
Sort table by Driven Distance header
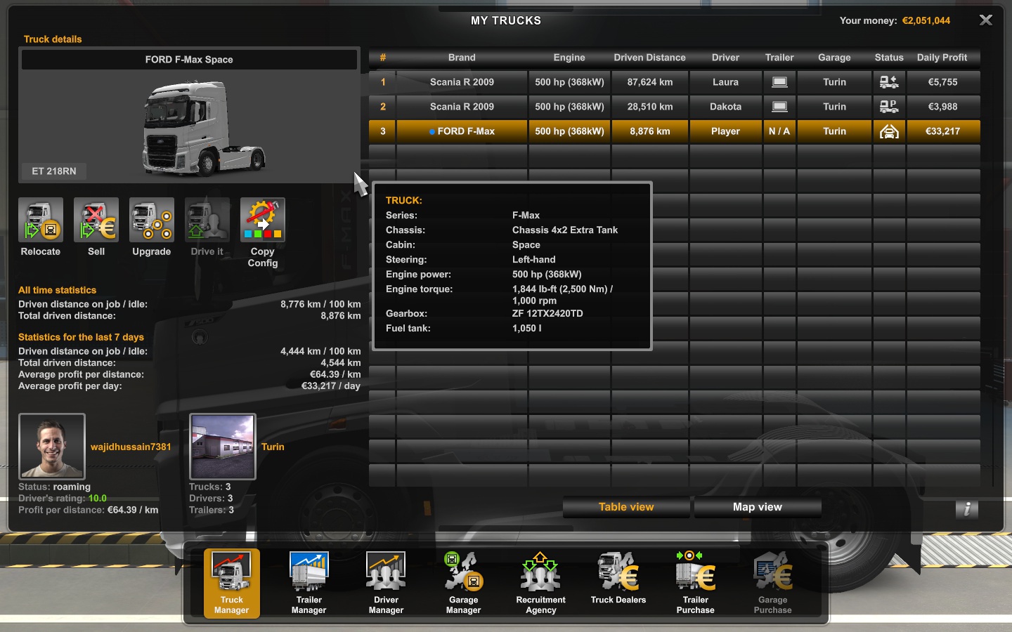point(649,58)
